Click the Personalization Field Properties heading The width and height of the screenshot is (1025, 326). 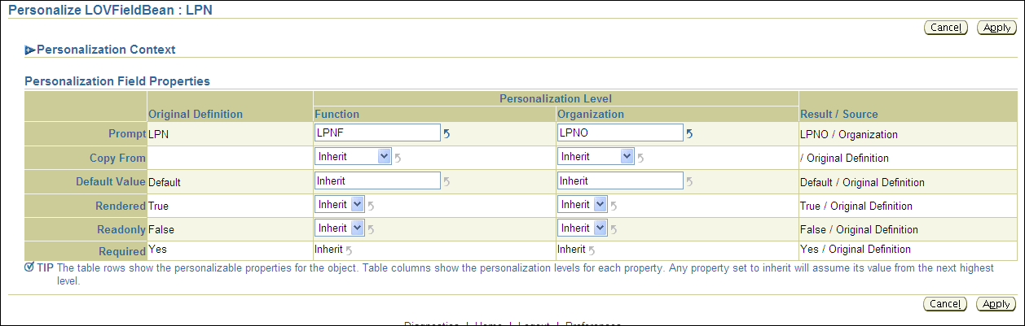117,81
